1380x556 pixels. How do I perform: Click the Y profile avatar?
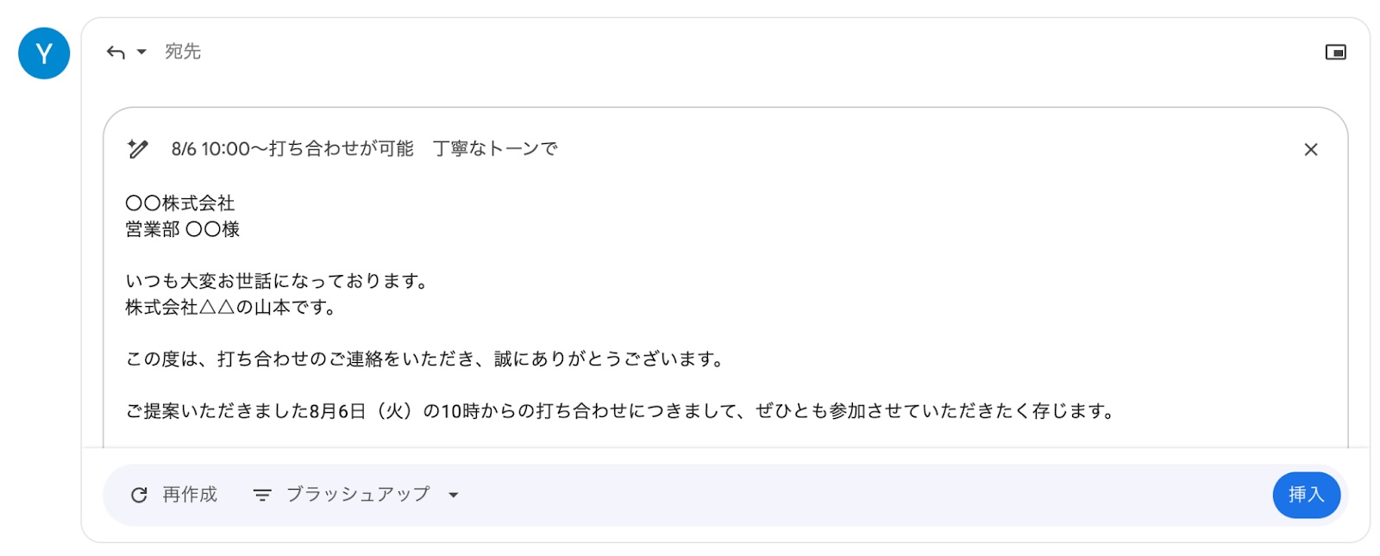(44, 53)
